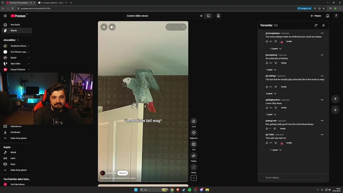
Task: Open YouTube notifications bell
Action: click(x=327, y=16)
